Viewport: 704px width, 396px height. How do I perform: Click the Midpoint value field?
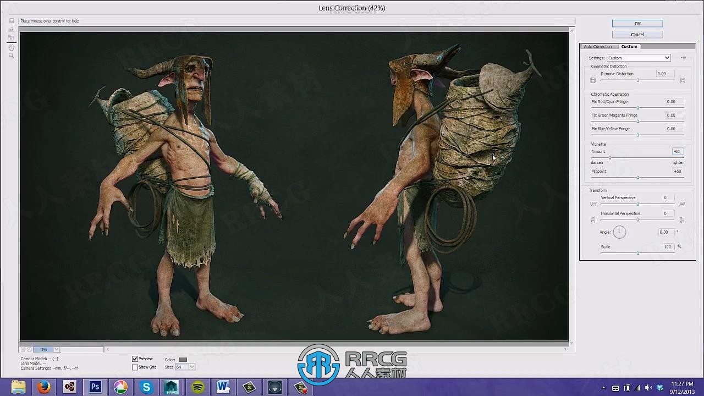pos(678,171)
